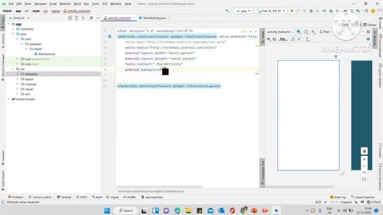Click the Clear constraints icon
The height and width of the screenshot is (215, 383).
pos(293,39)
